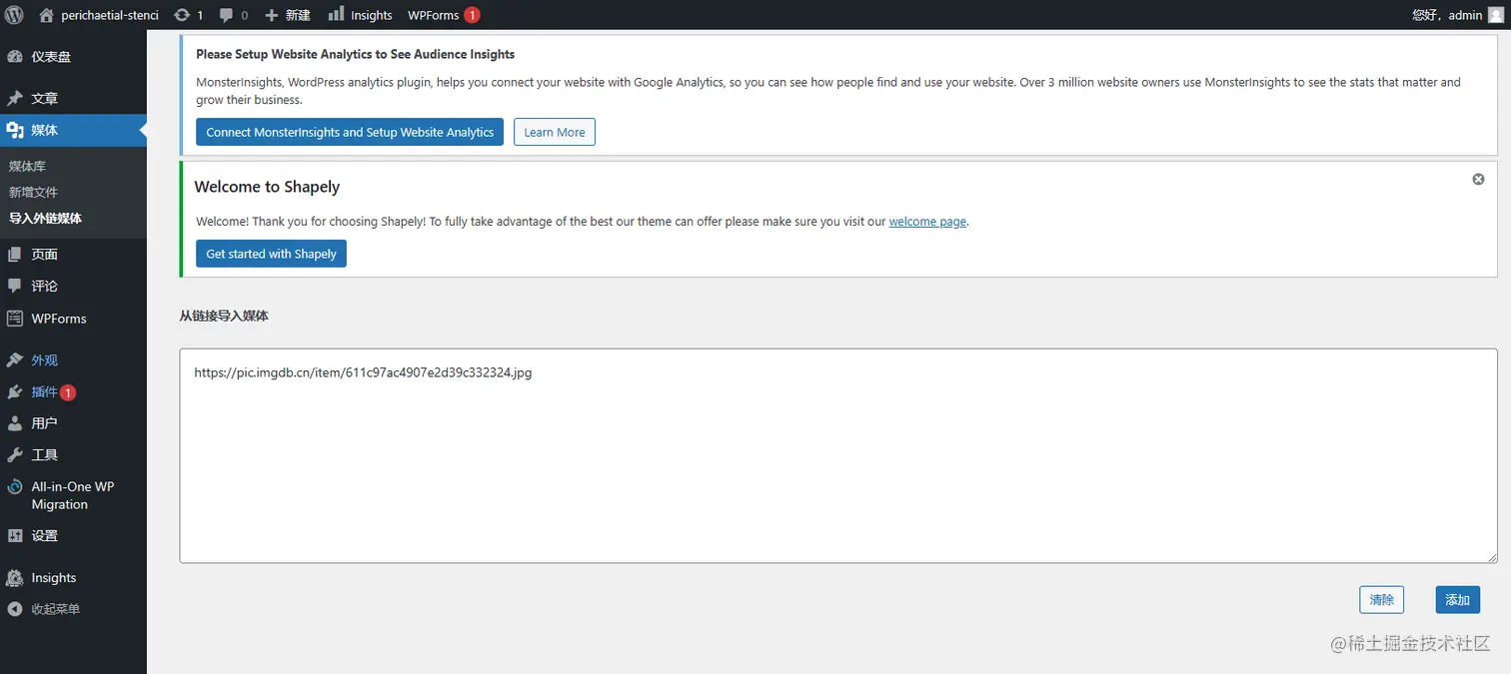The height and width of the screenshot is (674, 1511).
Task: Click the 收起菜单 collapse arrow icon
Action: pyautogui.click(x=15, y=609)
